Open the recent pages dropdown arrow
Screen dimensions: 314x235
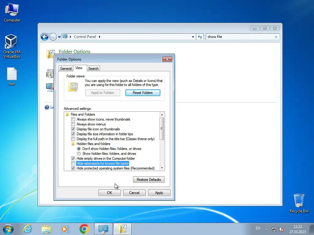coord(59,37)
